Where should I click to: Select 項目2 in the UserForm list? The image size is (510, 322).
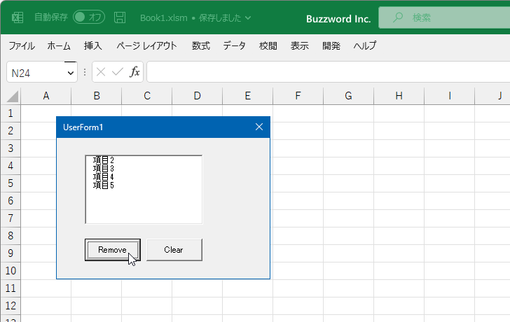(144, 160)
